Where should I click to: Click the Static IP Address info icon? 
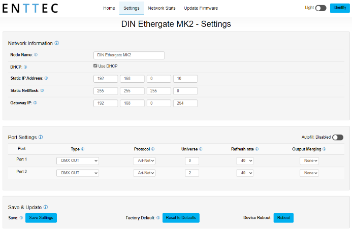(x=46, y=78)
